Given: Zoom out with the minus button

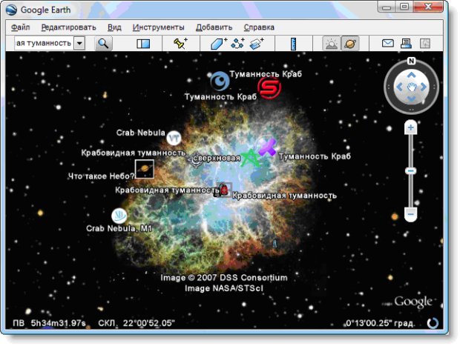Looking at the screenshot, I should 410,214.
